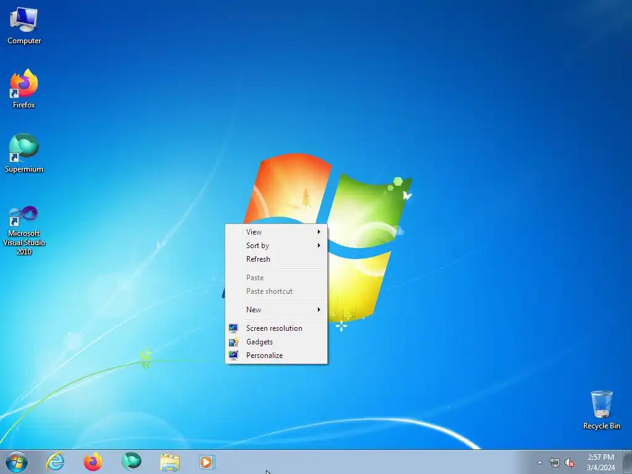Choose Refresh in the context menu
This screenshot has height=474, width=632.
[x=276, y=259]
